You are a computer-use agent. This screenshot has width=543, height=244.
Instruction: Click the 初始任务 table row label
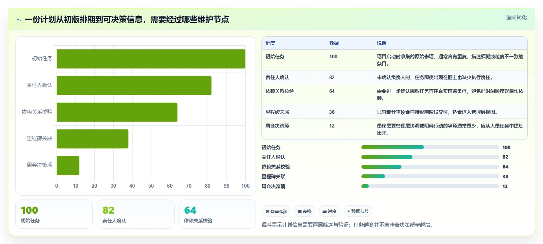point(275,57)
